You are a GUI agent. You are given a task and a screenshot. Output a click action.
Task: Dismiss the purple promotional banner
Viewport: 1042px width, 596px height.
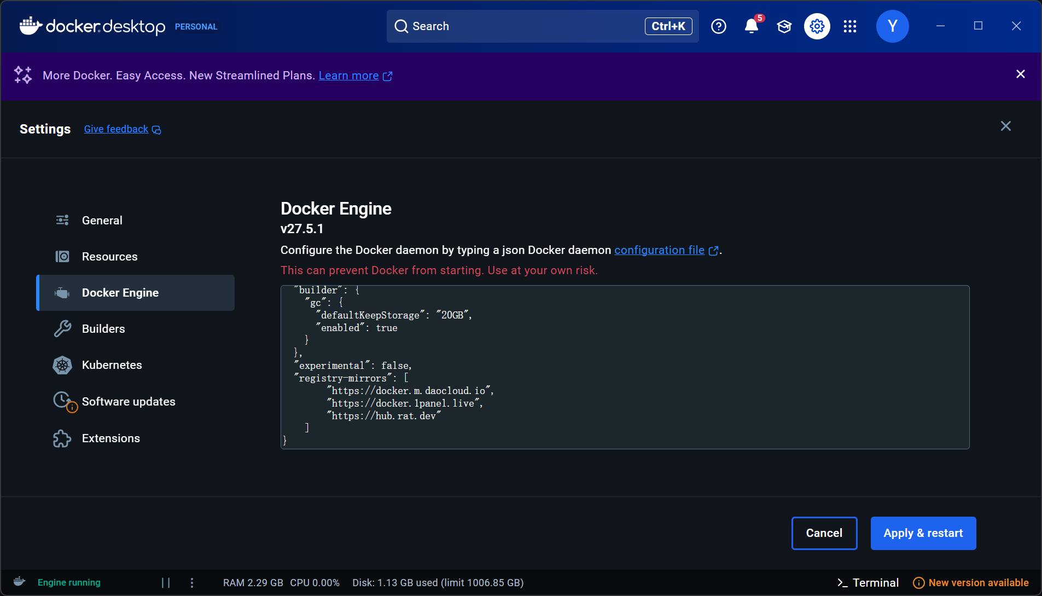(x=1020, y=74)
